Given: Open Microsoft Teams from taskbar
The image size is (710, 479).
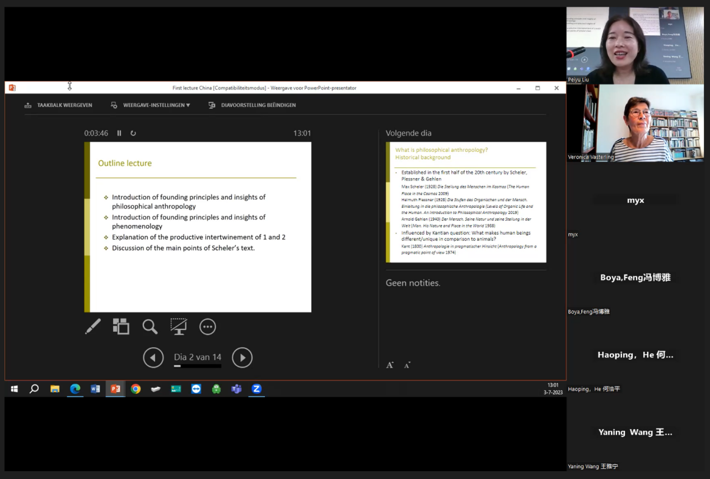Looking at the screenshot, I should (x=236, y=389).
